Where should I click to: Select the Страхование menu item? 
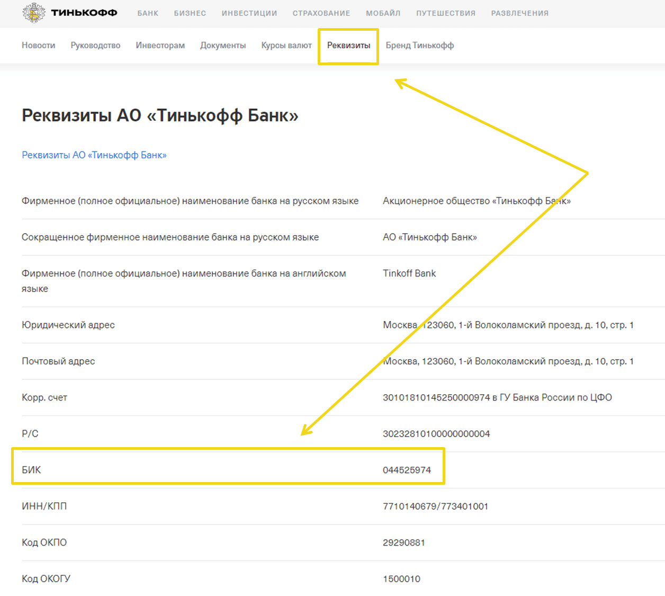tap(321, 13)
